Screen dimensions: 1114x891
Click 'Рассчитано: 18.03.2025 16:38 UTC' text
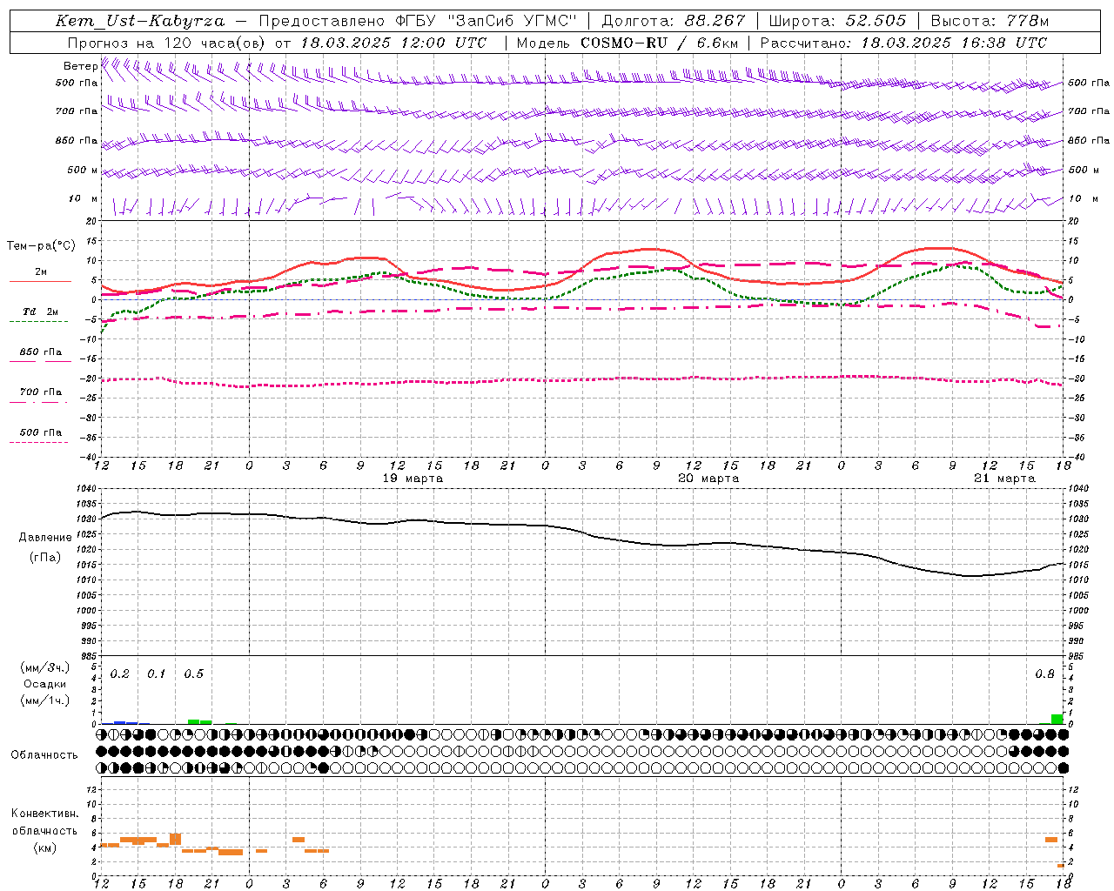pos(903,43)
